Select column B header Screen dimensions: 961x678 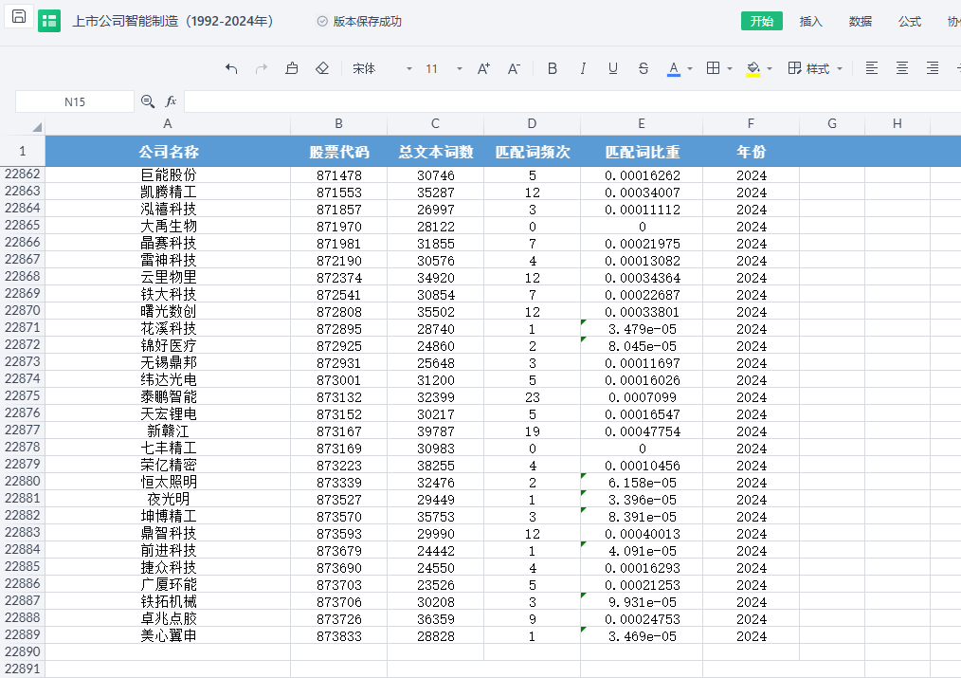point(338,124)
